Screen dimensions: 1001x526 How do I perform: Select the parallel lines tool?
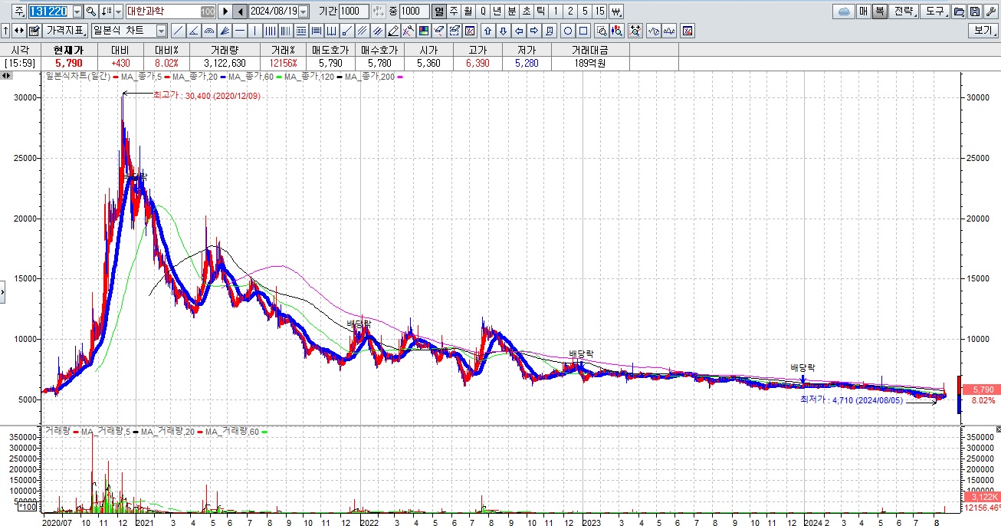point(363,31)
